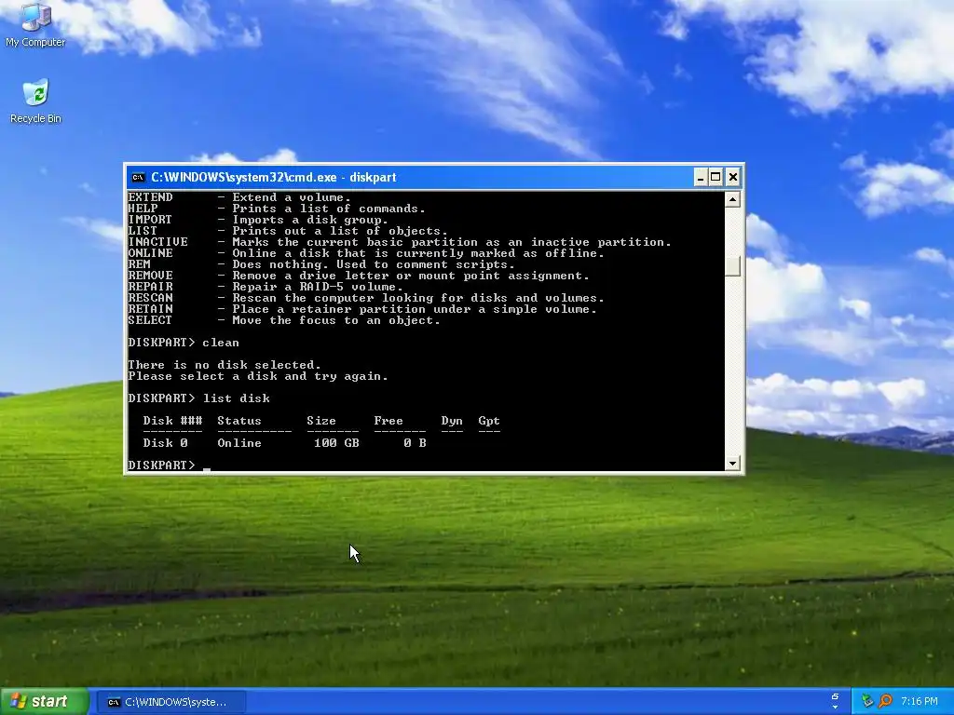Select the Recycle Bin desktop icon
The height and width of the screenshot is (715, 954).
pyautogui.click(x=35, y=101)
